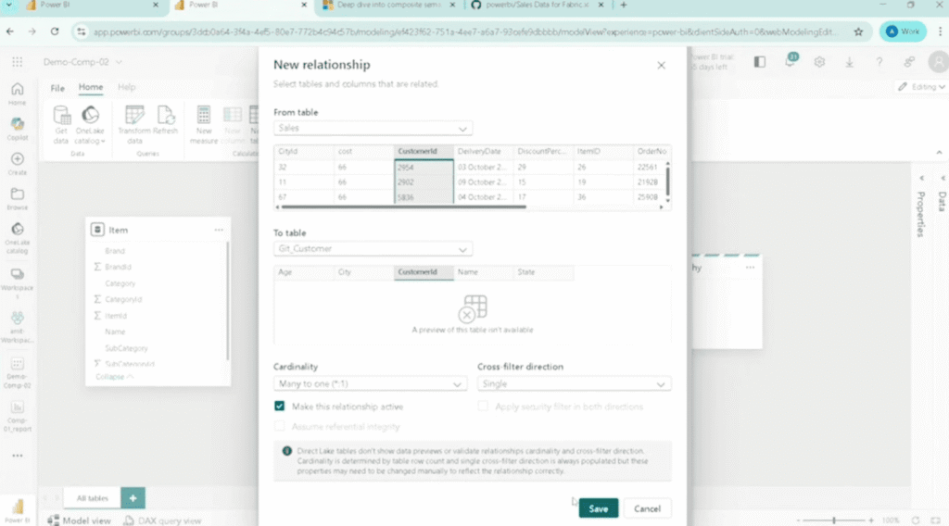Select the SubCategory field in Item table
949x526 pixels.
pos(126,348)
